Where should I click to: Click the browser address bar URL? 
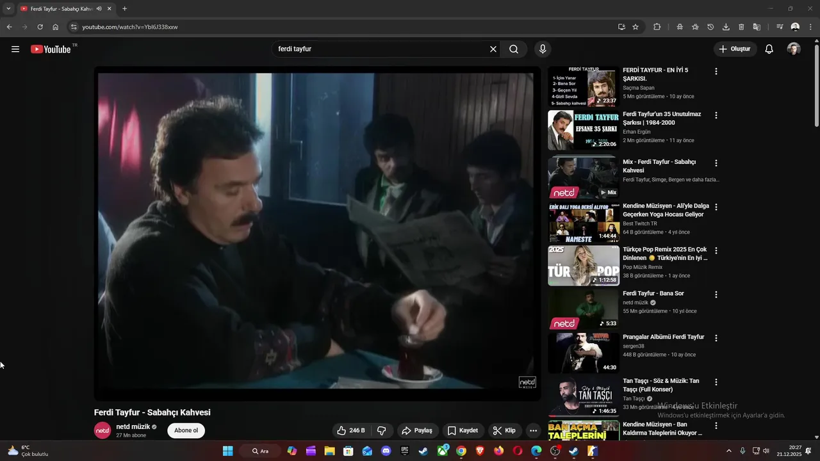[x=130, y=27]
